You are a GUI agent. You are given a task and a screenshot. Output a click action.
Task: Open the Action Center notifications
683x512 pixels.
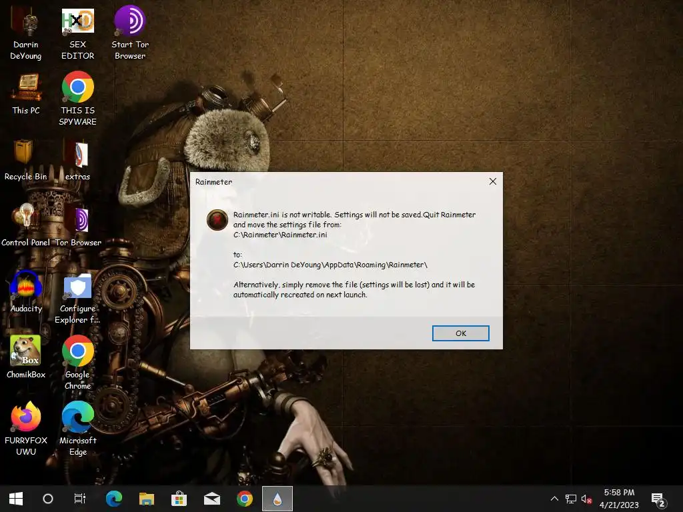tap(658, 499)
